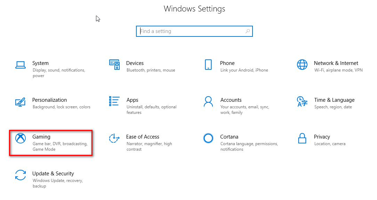Select the Network & Internet globe icon
Screen dimensions: 377x200
click(302, 65)
